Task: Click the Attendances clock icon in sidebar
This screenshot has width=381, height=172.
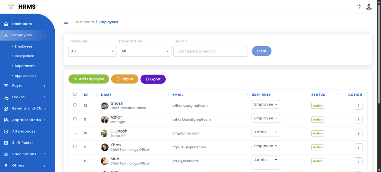Action: [6, 131]
